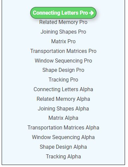Image resolution: width=128 pixels, height=167 pixels.
Task: Open Matrix Alpha
Action: tap(63, 118)
